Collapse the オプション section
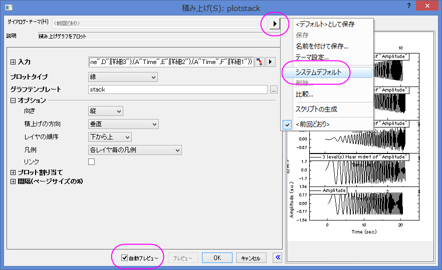442x270 pixels. (13, 100)
